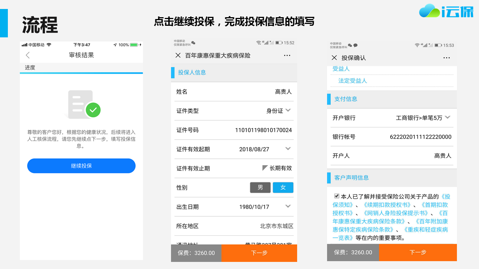This screenshot has height=269, width=479.
Task: Close the 投保确认 page with X
Action: 334,58
